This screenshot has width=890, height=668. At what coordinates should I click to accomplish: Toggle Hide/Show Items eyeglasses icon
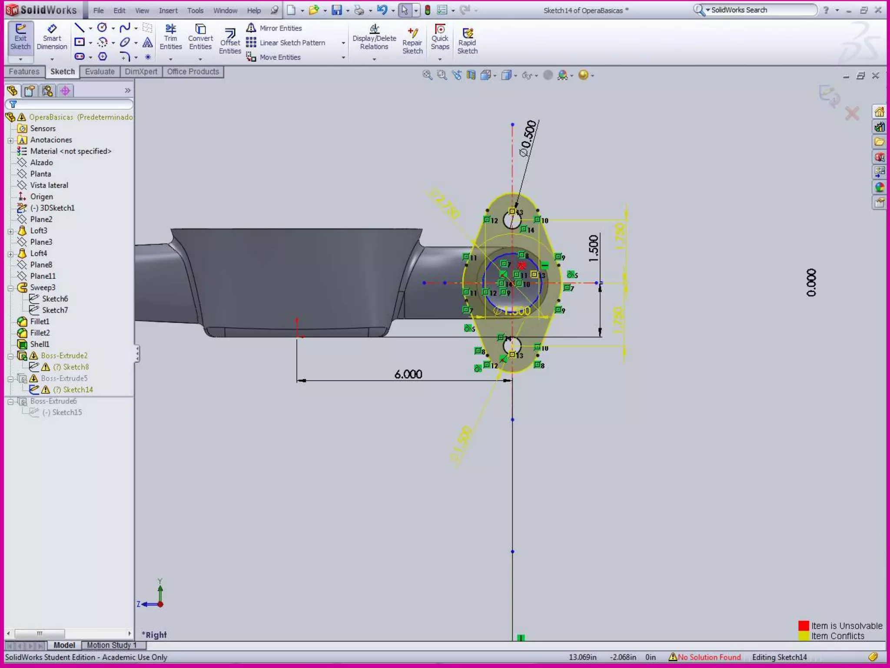click(527, 76)
